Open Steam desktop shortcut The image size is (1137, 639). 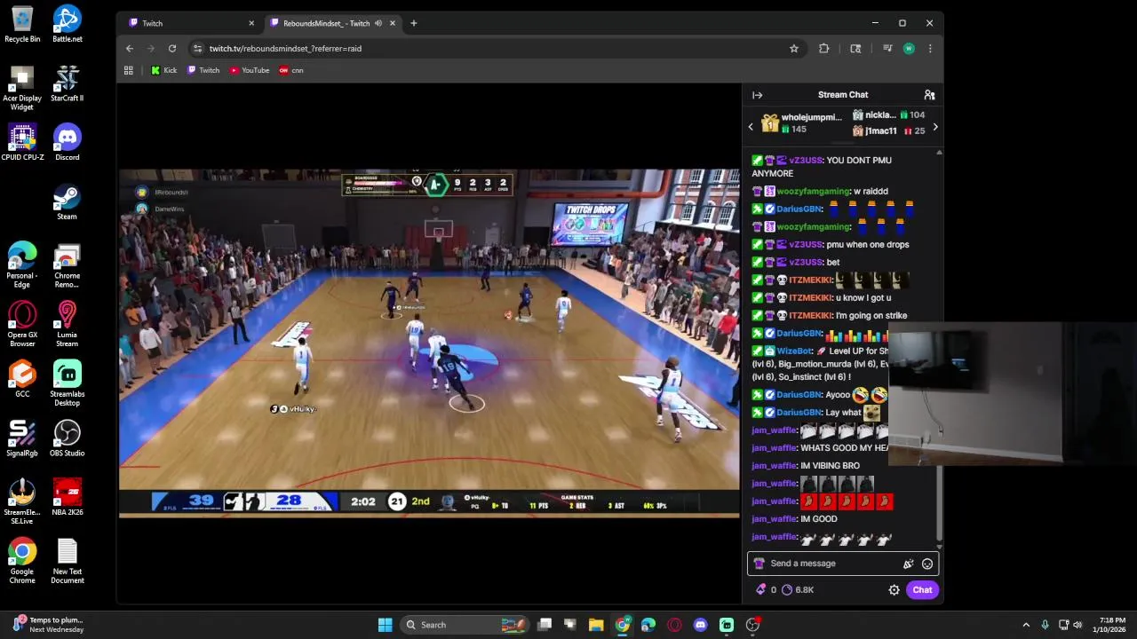[68, 202]
